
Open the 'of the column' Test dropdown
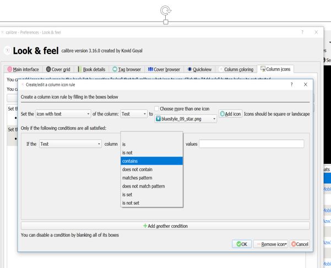point(134,114)
